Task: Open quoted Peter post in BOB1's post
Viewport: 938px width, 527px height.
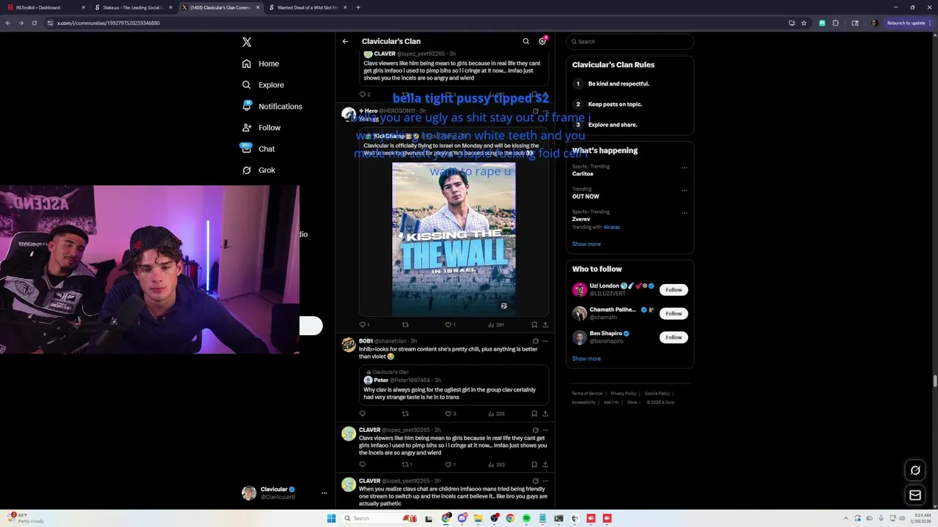Action: click(454, 385)
